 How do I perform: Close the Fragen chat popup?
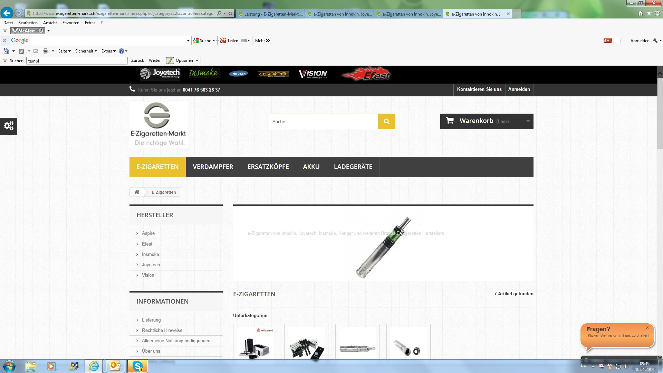[647, 327]
